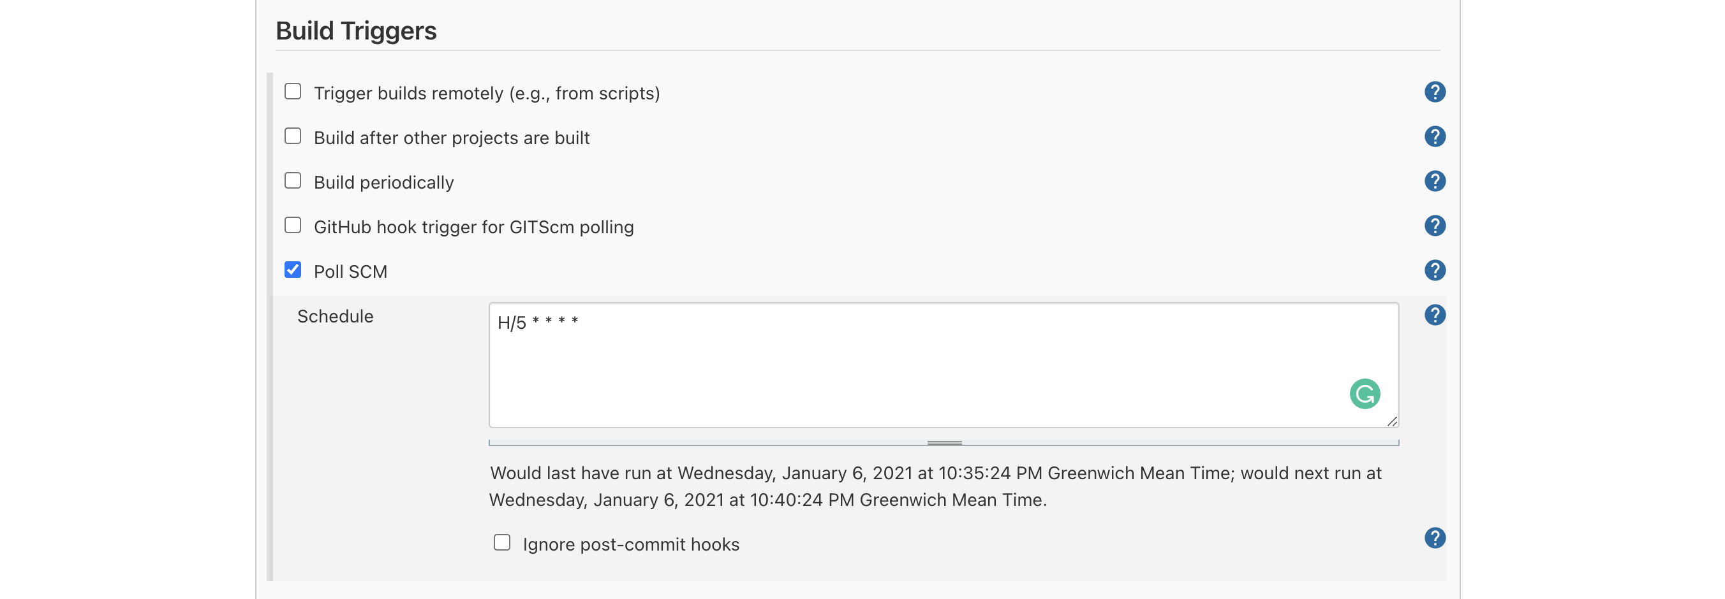The image size is (1725, 599).
Task: Click the Grammarly icon in Schedule box
Action: coord(1364,394)
